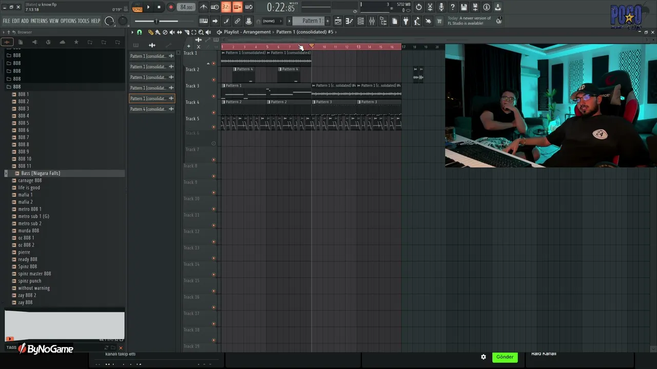Open the ADD menu
This screenshot has height=369, width=657.
click(x=25, y=21)
